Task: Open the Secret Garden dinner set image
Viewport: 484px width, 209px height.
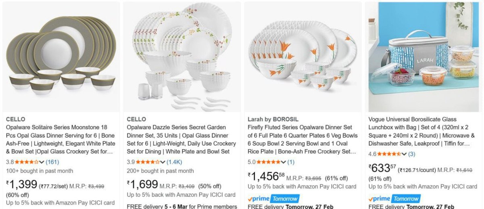Action: [182, 56]
